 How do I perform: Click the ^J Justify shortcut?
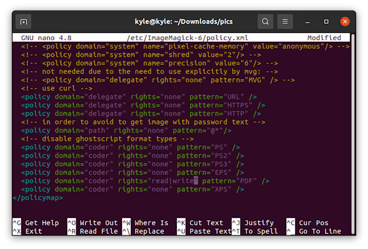(x=253, y=223)
